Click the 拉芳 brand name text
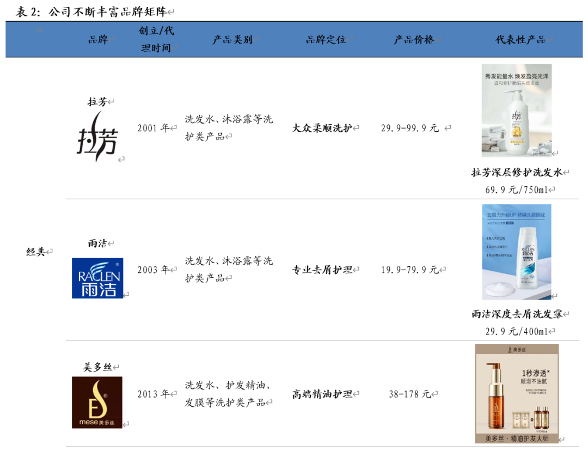Screen dimensions: 588x451 (x=97, y=102)
